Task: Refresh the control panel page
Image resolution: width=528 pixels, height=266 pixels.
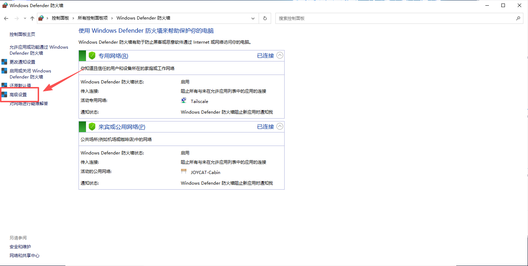Action: coord(265,18)
